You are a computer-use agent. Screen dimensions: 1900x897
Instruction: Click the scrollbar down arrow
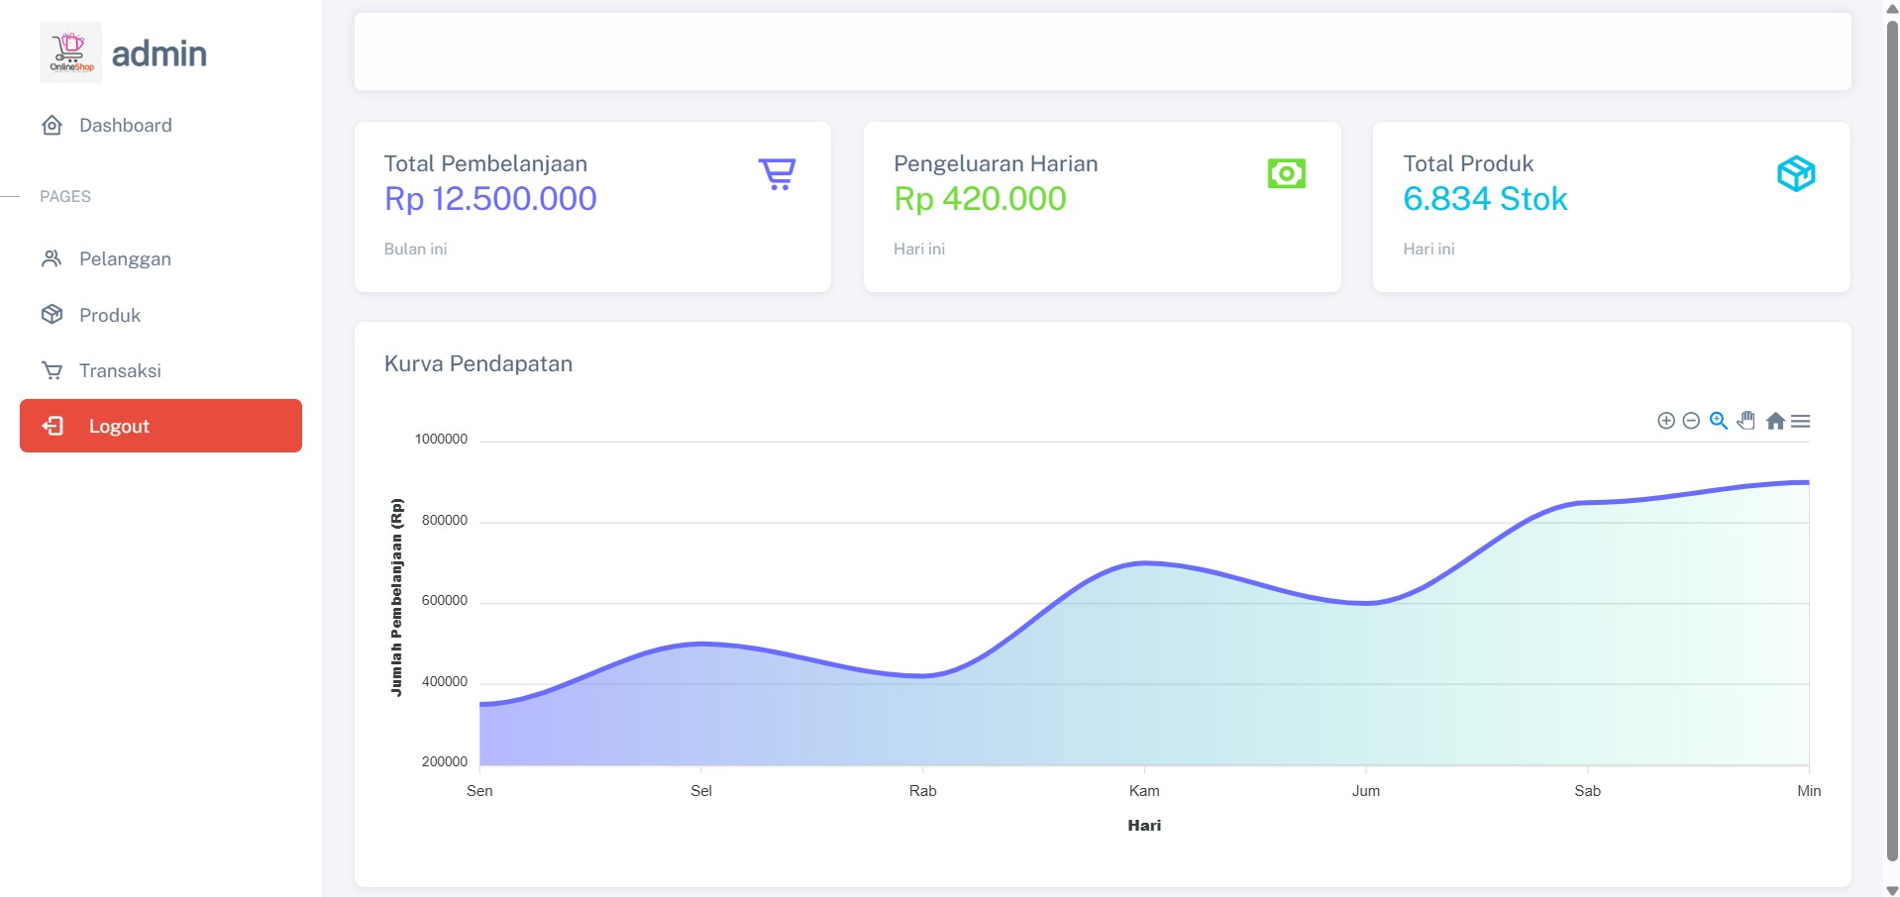pos(1891,889)
